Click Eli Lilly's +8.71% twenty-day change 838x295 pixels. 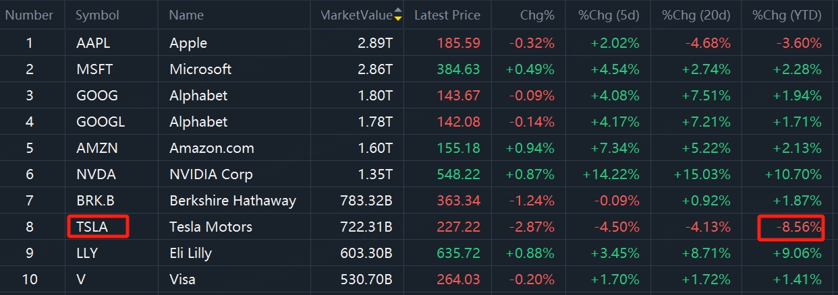(706, 253)
